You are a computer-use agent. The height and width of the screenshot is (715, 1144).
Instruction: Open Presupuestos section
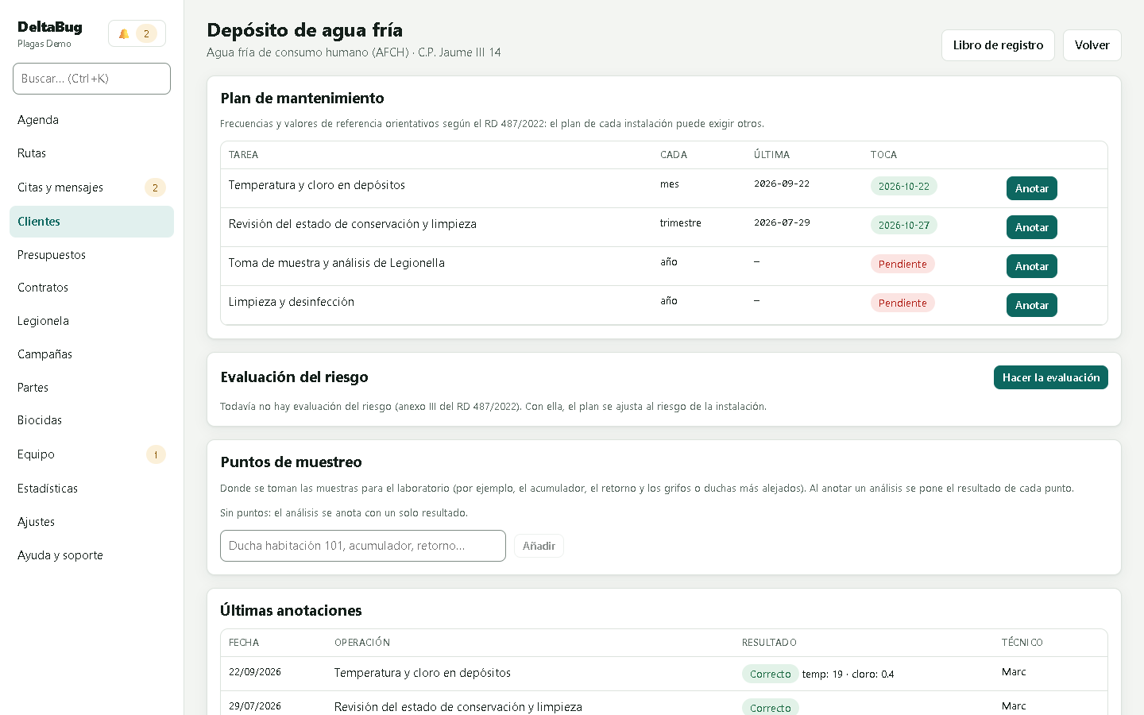(x=91, y=255)
